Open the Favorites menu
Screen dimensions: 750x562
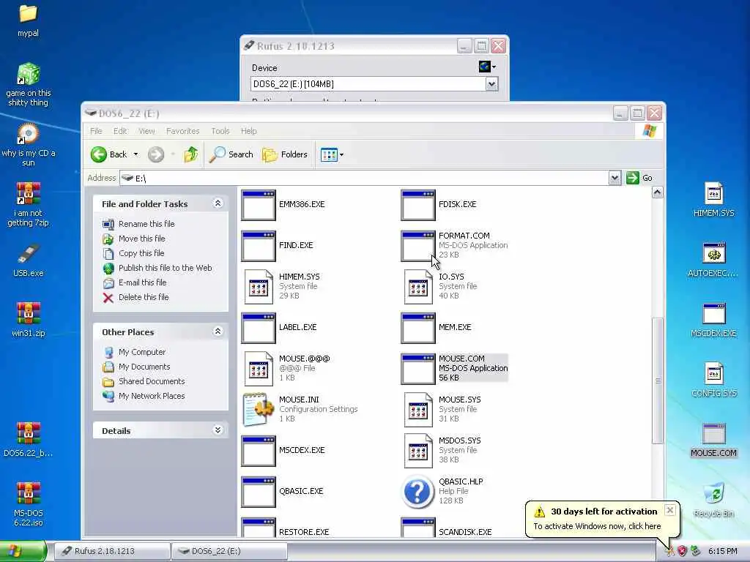coord(182,131)
